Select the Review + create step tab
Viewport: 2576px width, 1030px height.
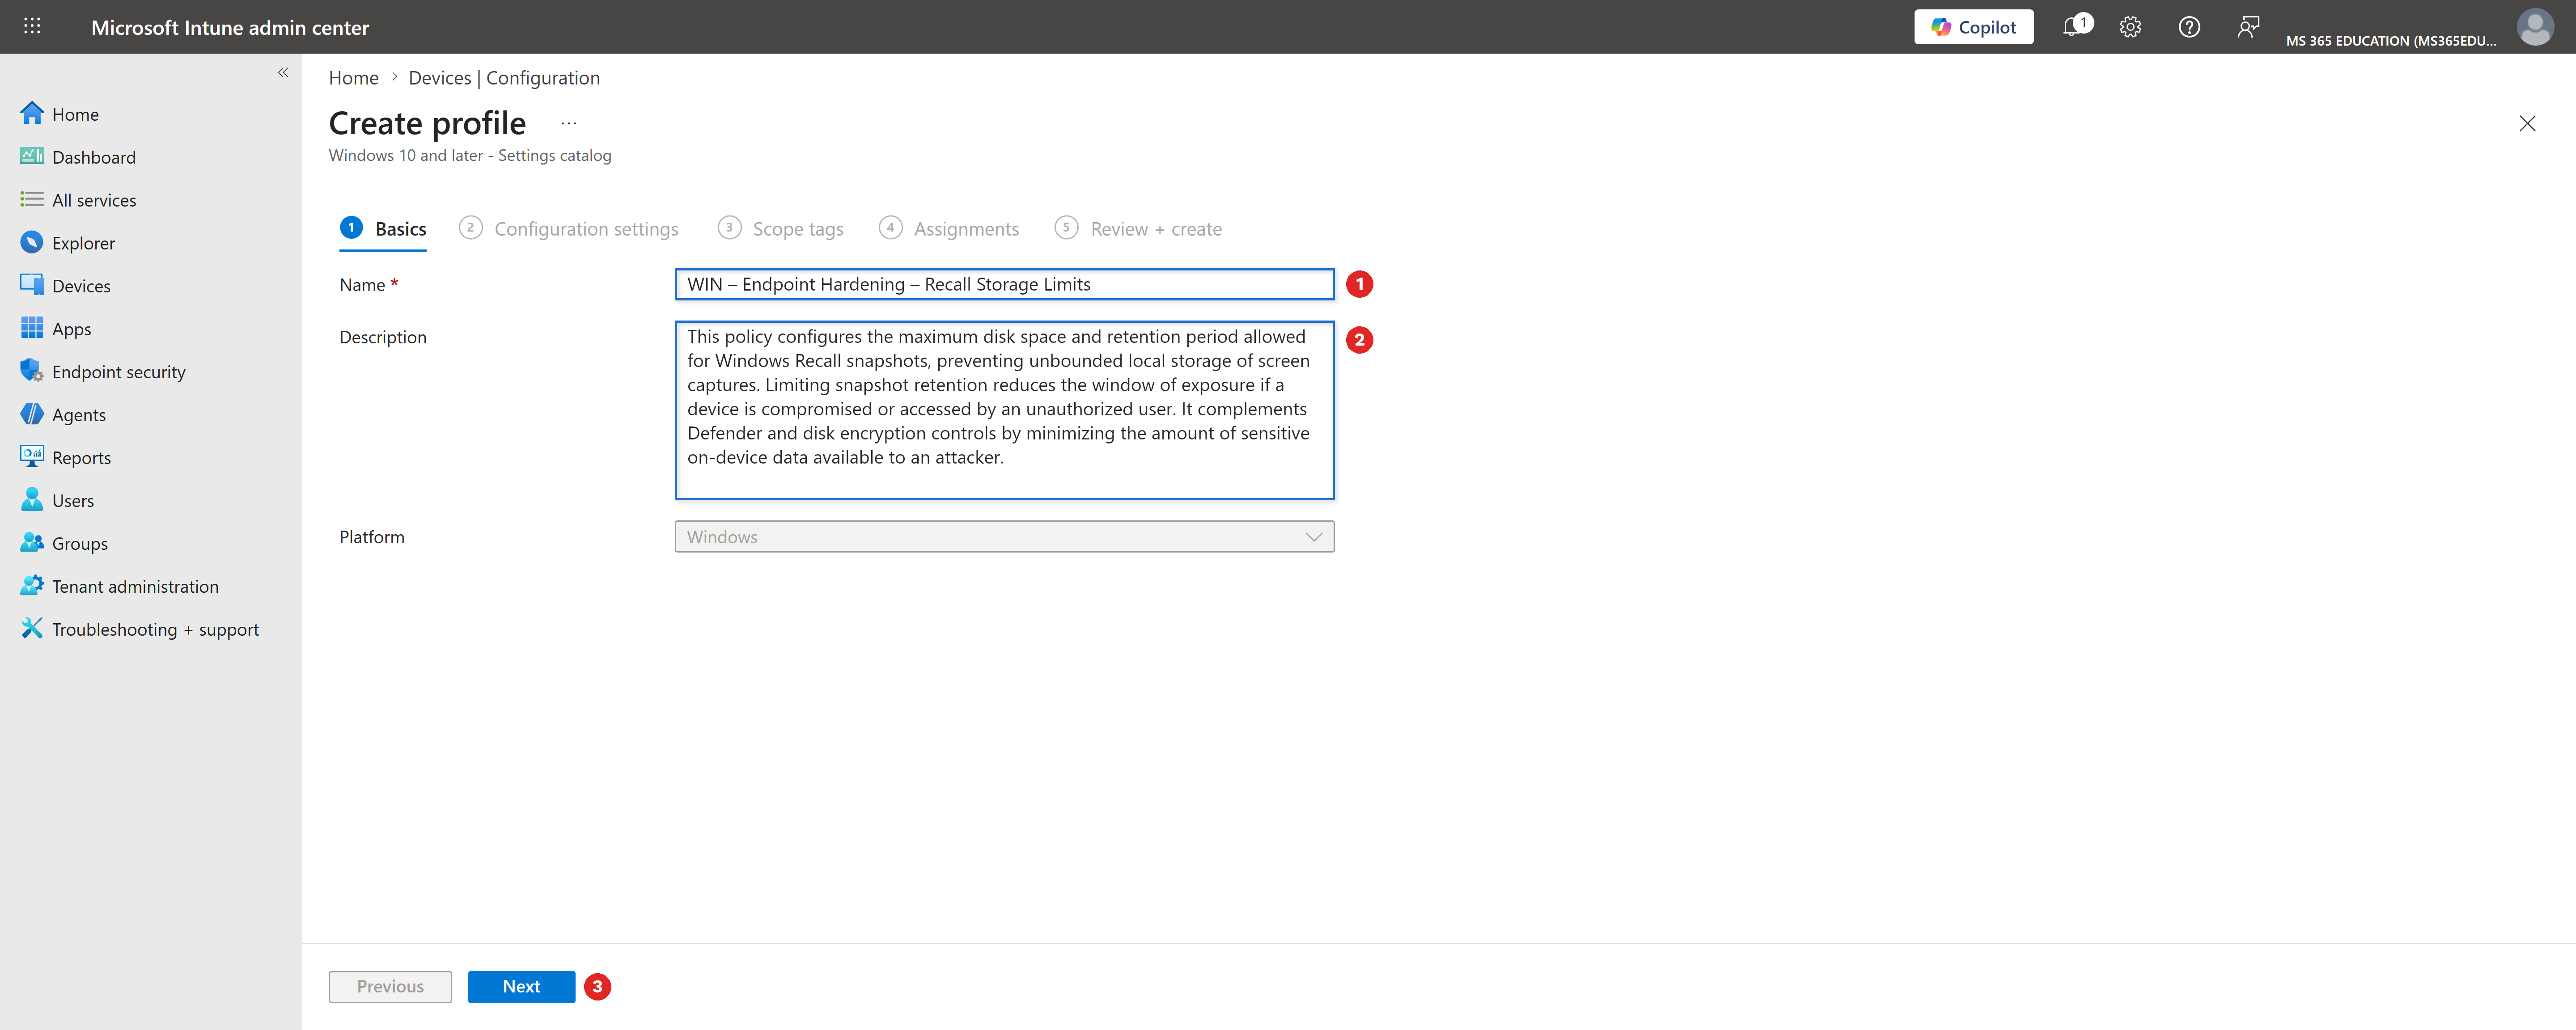click(1138, 229)
